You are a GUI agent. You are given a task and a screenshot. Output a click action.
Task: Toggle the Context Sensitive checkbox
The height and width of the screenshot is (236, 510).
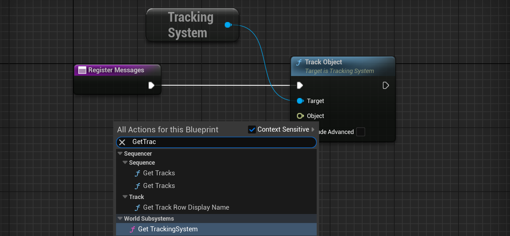click(x=252, y=130)
